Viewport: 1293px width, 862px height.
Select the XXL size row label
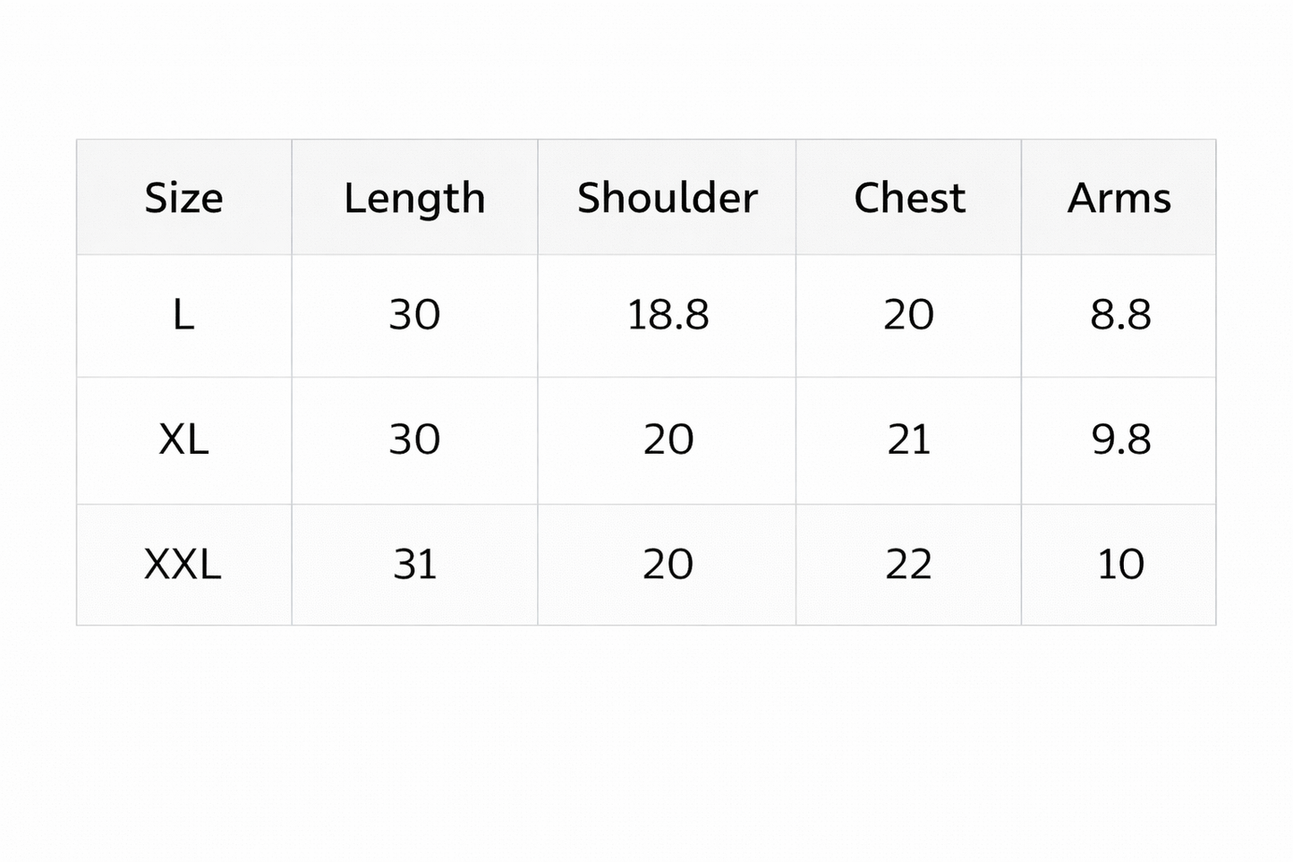[183, 564]
